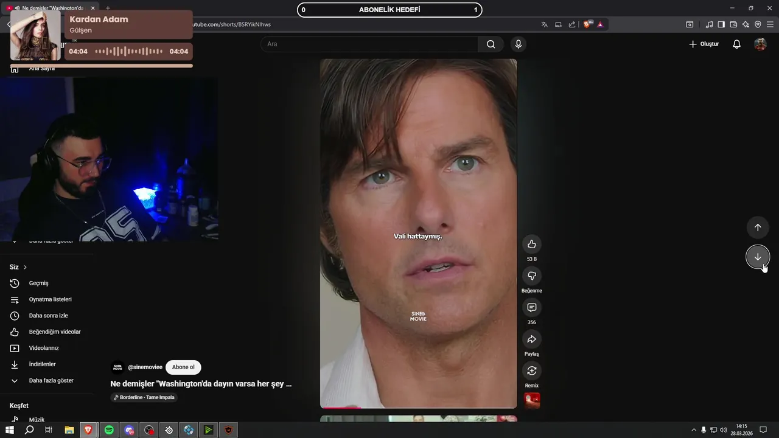Go to next Short with down arrow
The height and width of the screenshot is (438, 779).
point(758,257)
